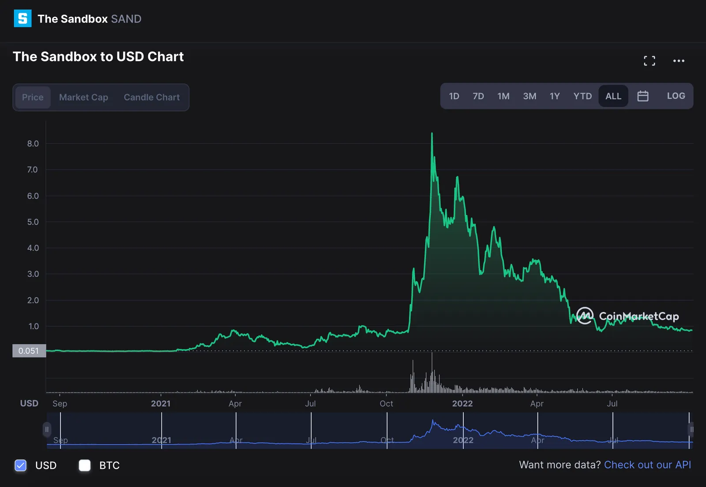
Task: Uncheck the USD checkbox
Action: coord(20,465)
